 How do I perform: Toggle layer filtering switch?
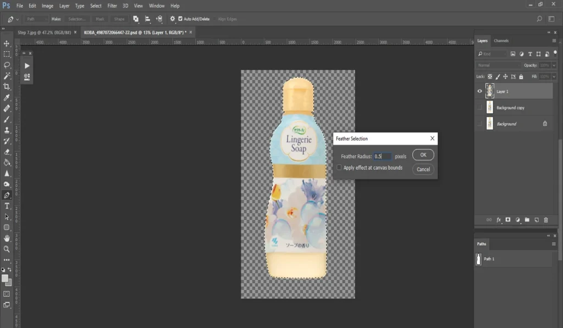[x=555, y=53]
